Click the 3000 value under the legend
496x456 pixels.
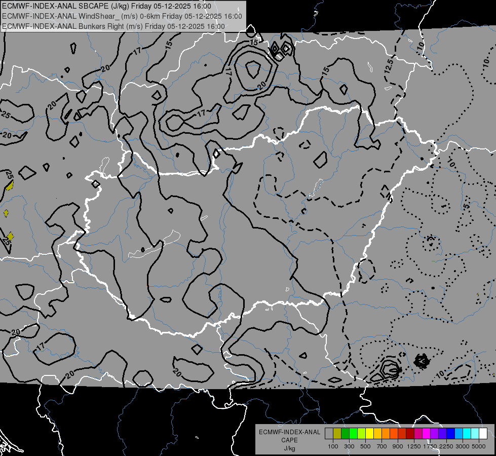point(463,446)
